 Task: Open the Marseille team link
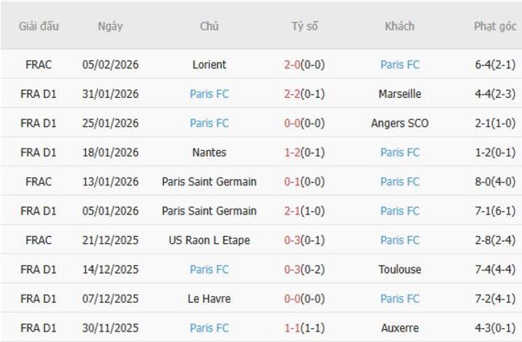click(399, 94)
